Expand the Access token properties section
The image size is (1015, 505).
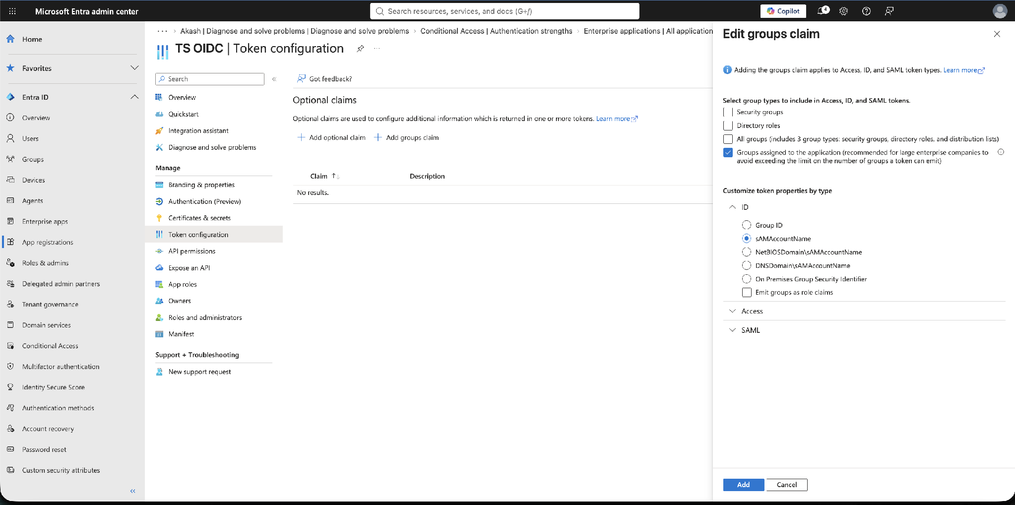tap(732, 311)
